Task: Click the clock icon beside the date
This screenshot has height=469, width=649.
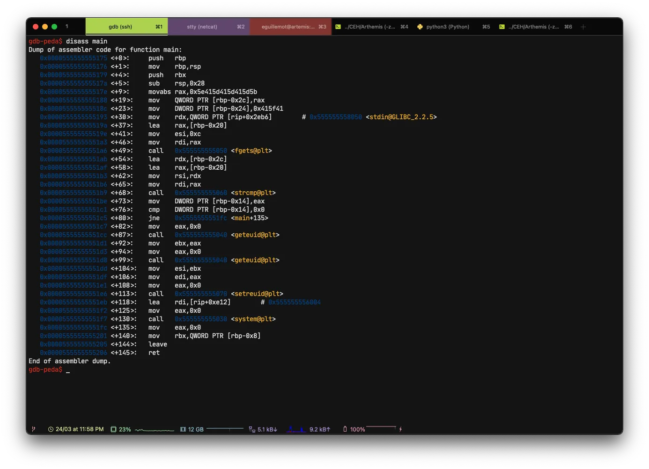Action: tap(51, 429)
